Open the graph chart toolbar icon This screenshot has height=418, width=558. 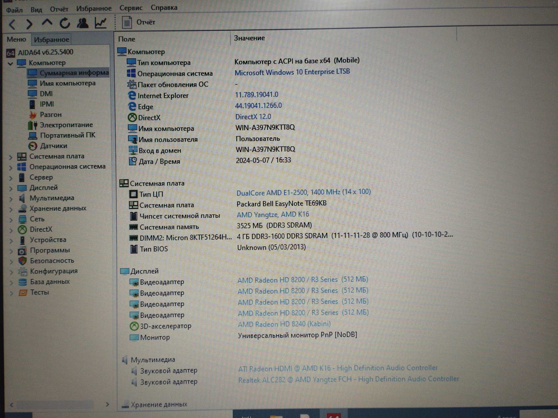point(101,23)
